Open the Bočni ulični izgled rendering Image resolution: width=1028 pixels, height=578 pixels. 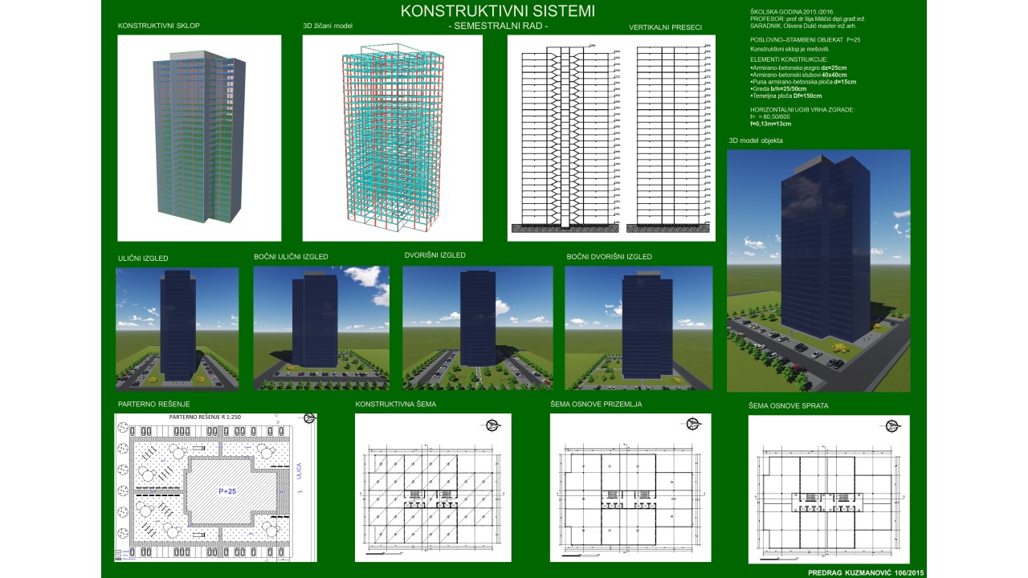coord(321,328)
